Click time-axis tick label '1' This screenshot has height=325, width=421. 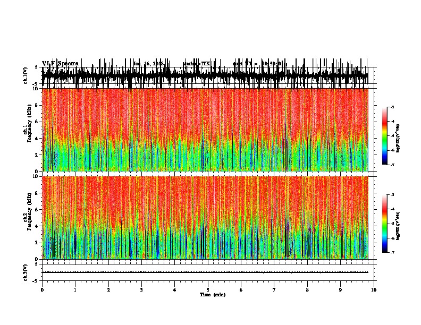point(75,290)
